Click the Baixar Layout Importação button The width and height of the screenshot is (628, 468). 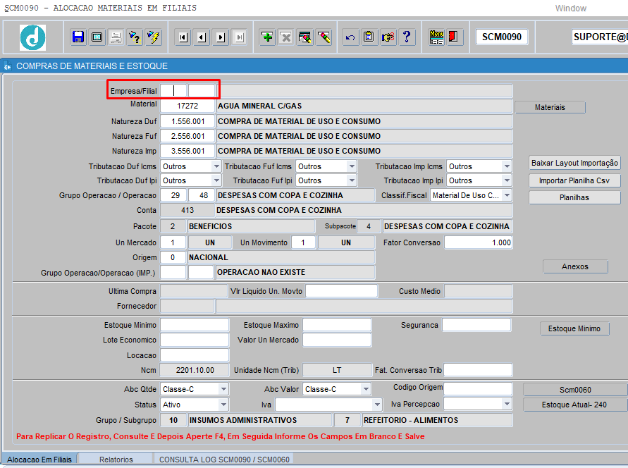[x=574, y=163]
